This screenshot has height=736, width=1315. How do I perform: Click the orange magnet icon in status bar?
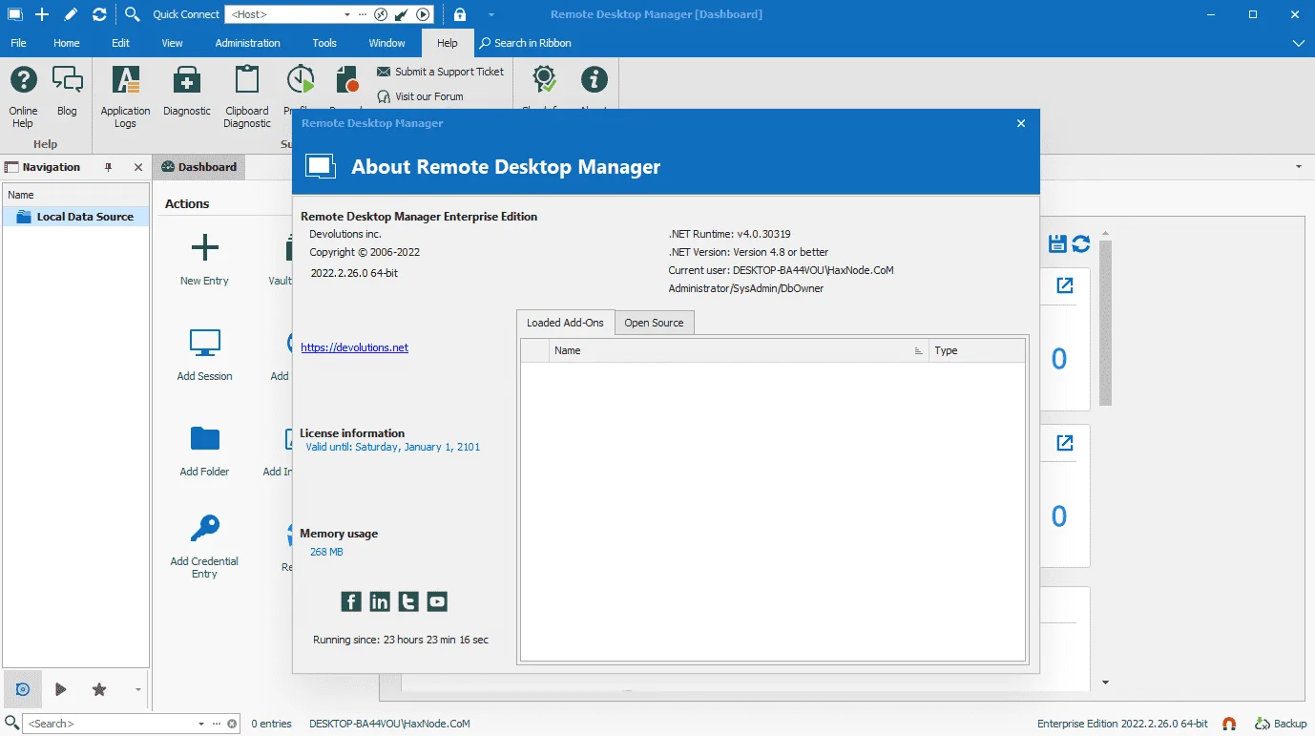click(x=1229, y=724)
